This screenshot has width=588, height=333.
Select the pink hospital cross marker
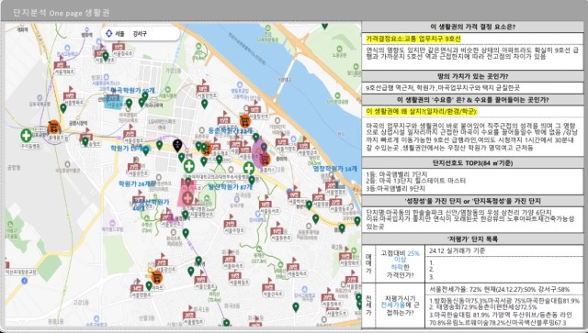tap(187, 198)
